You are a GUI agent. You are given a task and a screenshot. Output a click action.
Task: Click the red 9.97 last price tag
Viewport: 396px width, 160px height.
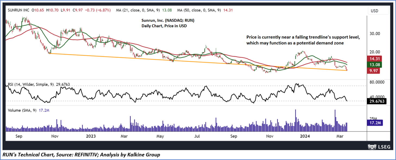(374, 71)
